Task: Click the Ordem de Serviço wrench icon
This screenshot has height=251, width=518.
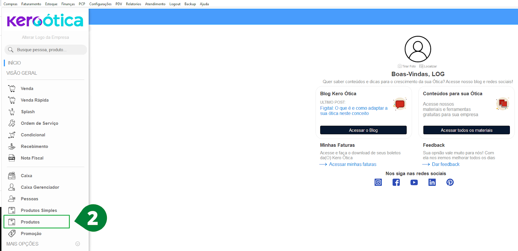Action: [x=12, y=123]
